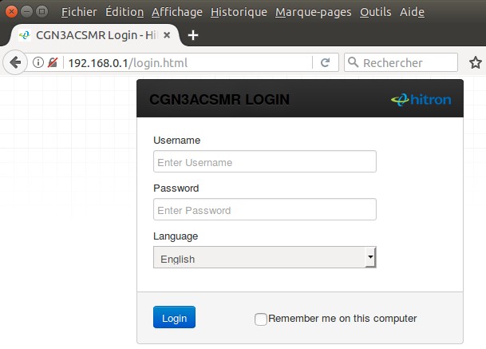Open the Historique menu

tap(239, 12)
